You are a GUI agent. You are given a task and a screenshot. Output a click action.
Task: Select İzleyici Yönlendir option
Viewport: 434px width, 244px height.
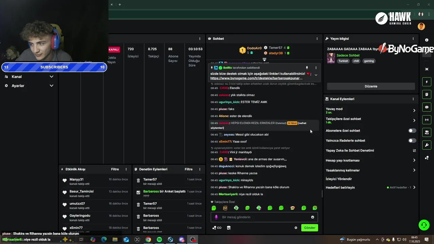tap(339, 179)
